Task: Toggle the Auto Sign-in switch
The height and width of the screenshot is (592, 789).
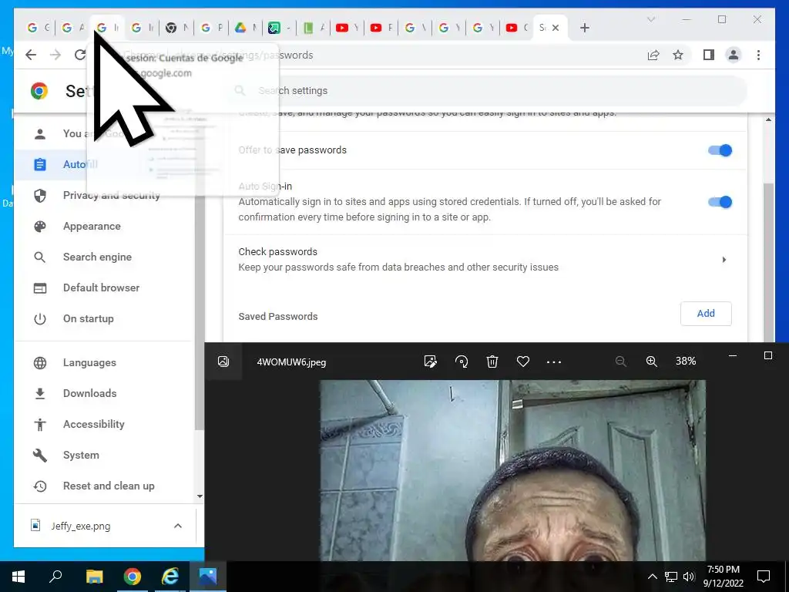Action: coord(720,202)
